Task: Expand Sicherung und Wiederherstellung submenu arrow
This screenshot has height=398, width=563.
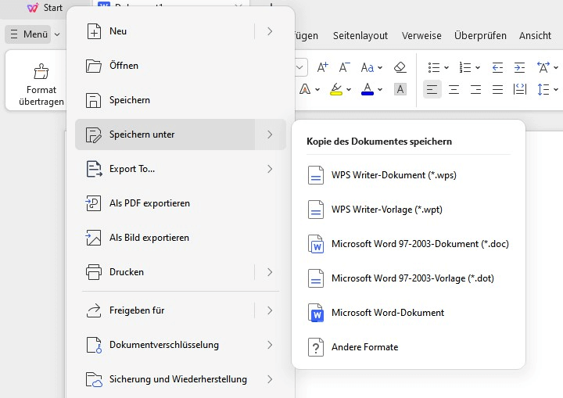Action: (270, 379)
